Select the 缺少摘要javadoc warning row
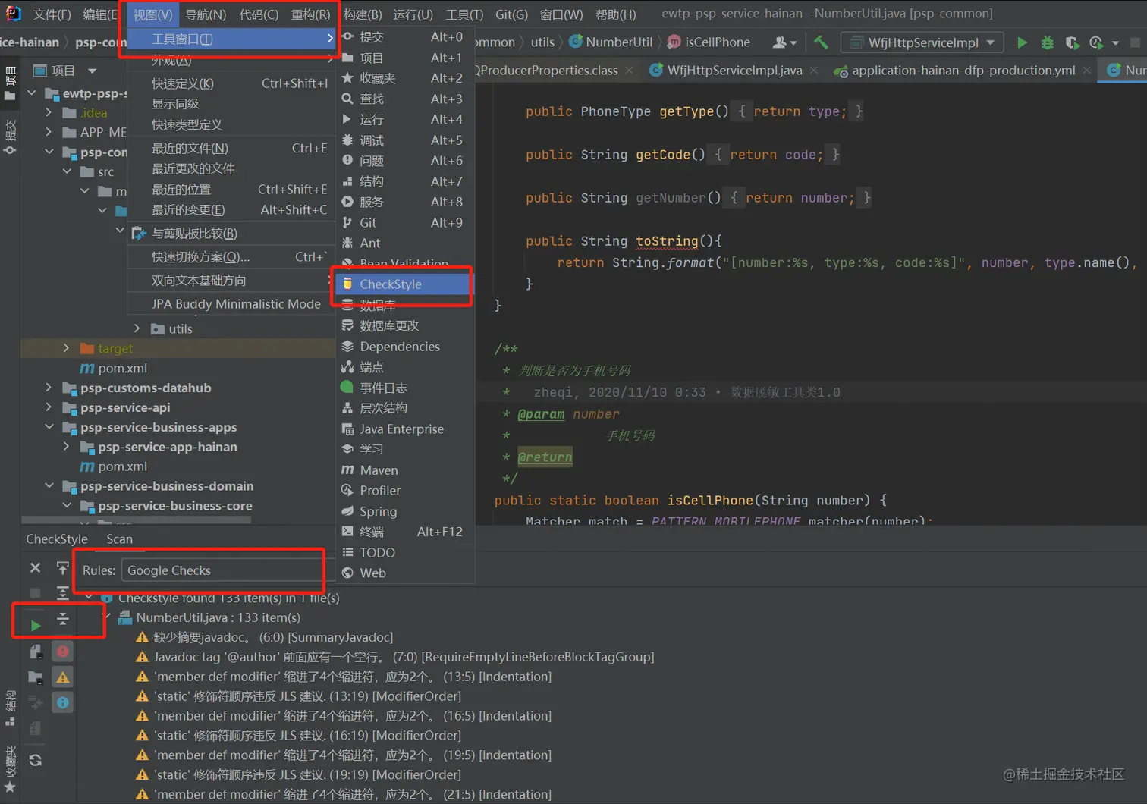1147x804 pixels. (264, 637)
